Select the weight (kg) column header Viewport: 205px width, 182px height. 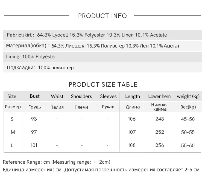(x=188, y=96)
